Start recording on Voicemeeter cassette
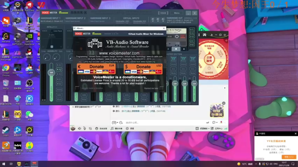Viewport: 298px width, 167px height. tap(184, 49)
